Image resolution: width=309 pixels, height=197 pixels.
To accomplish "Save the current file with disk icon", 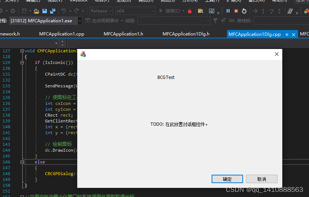I will 45,11.
